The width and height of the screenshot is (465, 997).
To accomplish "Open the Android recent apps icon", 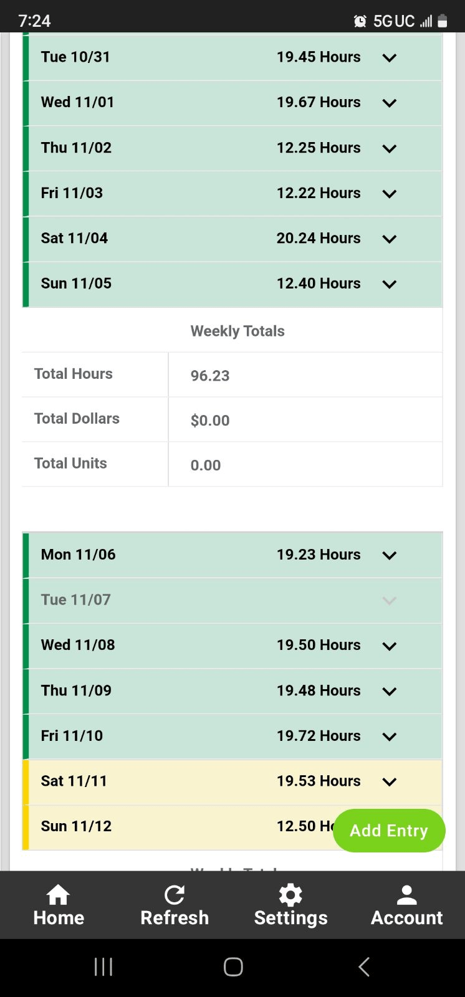I will pyautogui.click(x=103, y=966).
